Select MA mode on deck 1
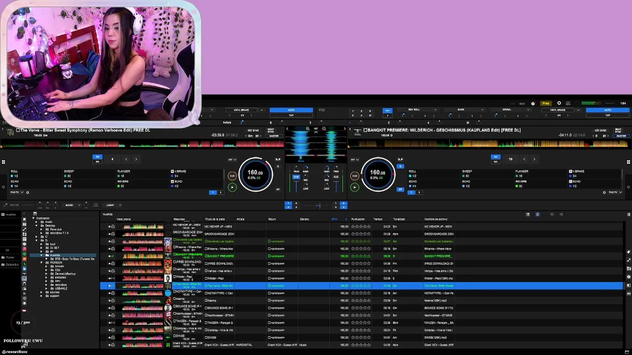 [97, 161]
